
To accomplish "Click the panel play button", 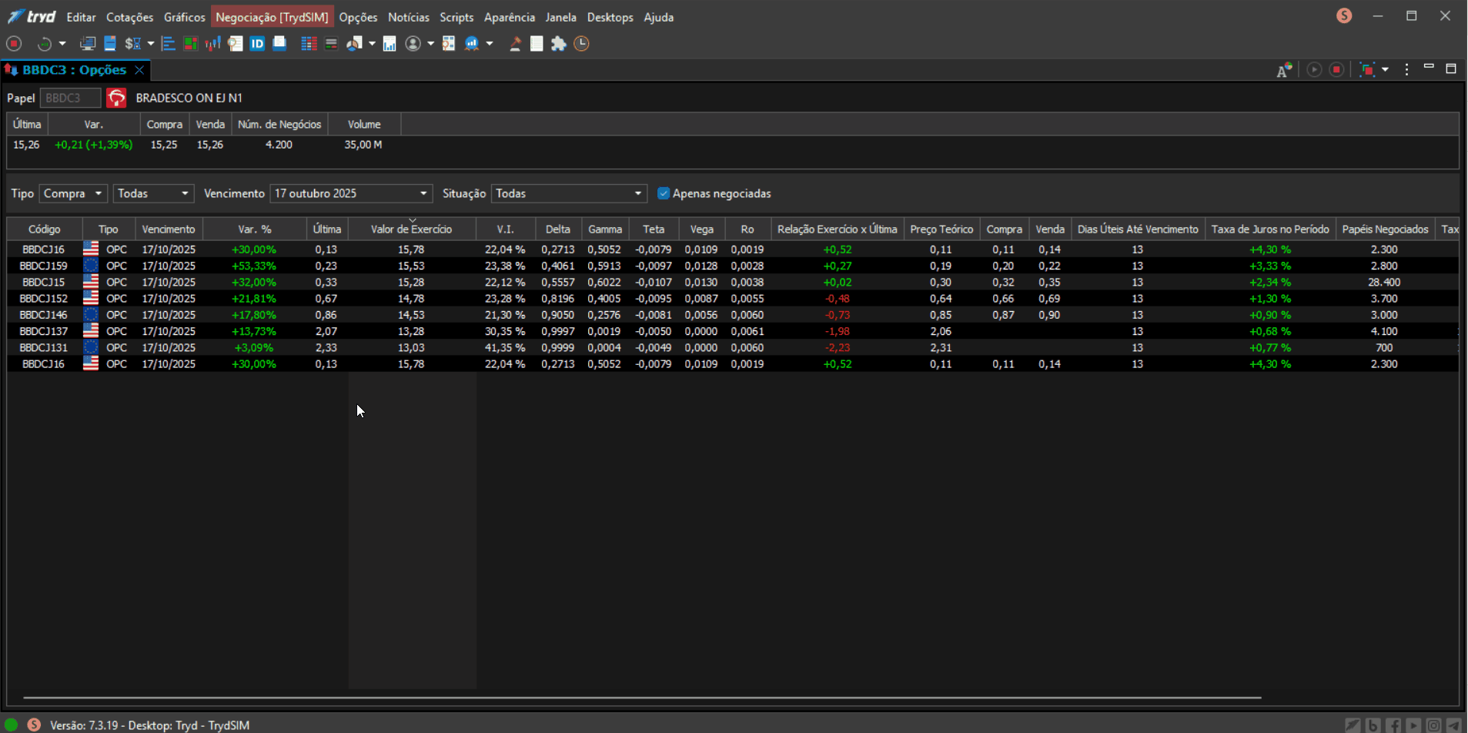I will click(1315, 70).
